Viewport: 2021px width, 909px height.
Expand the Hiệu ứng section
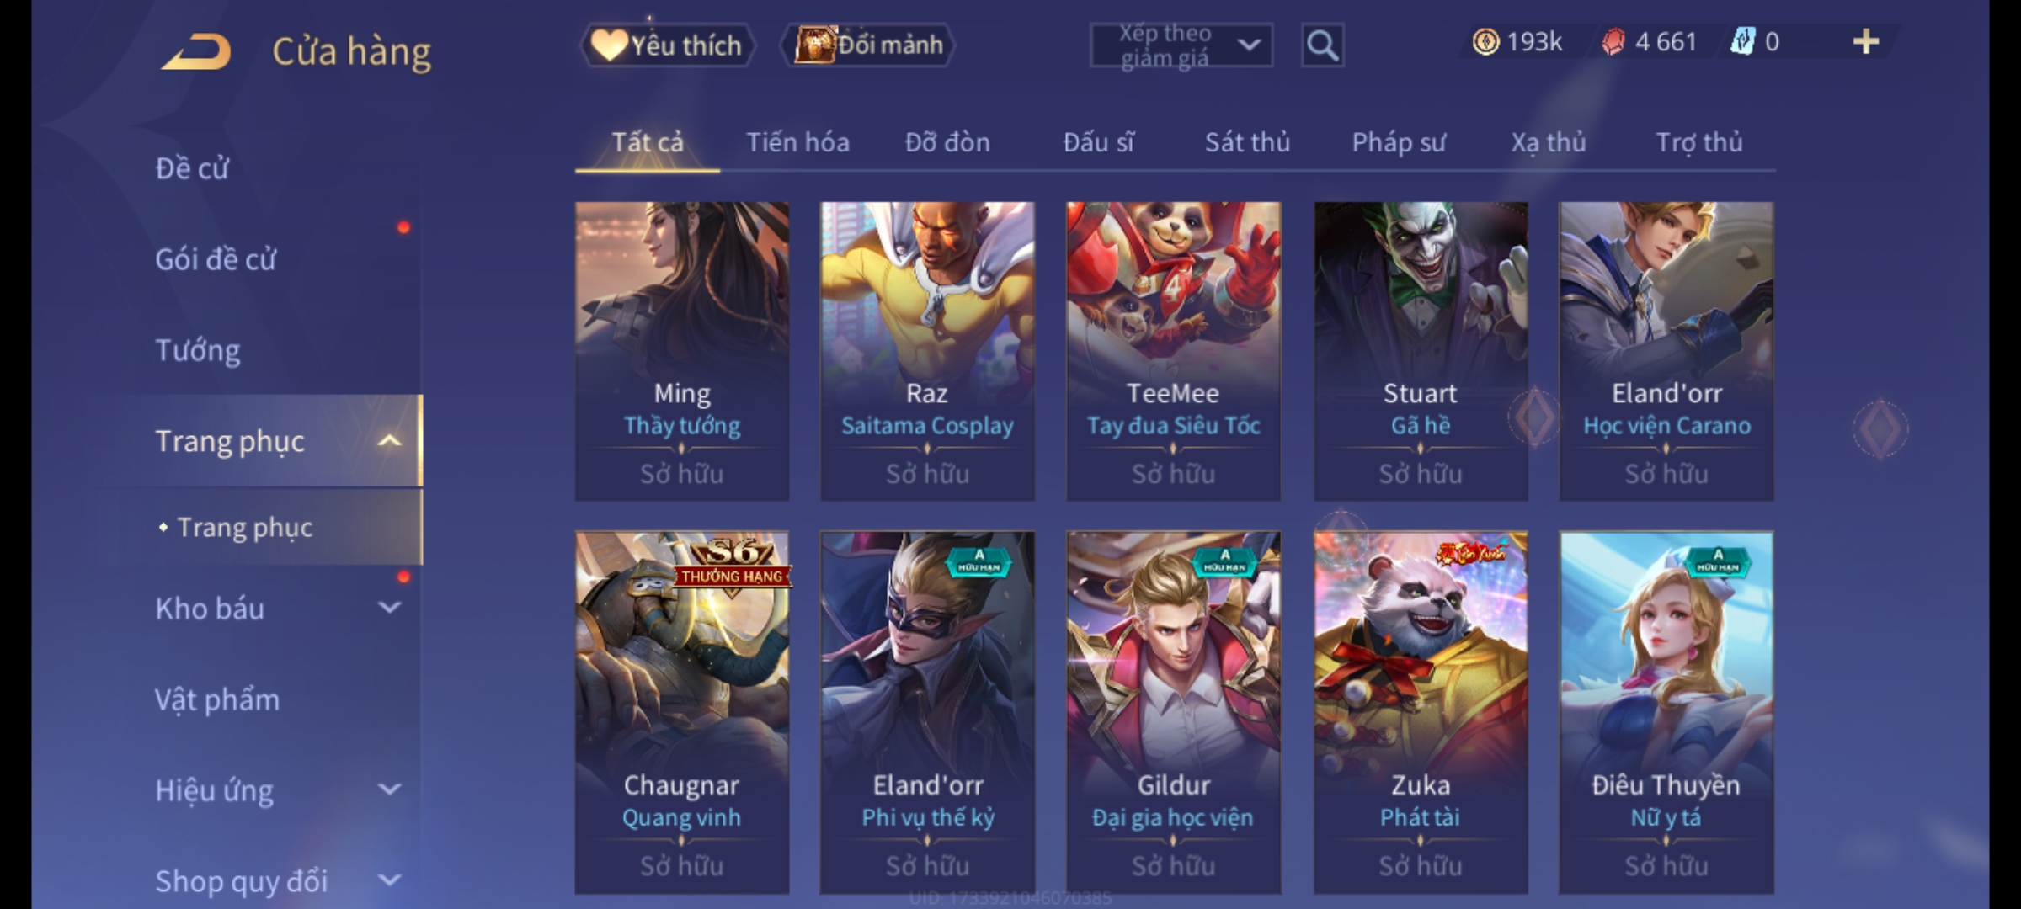click(389, 789)
